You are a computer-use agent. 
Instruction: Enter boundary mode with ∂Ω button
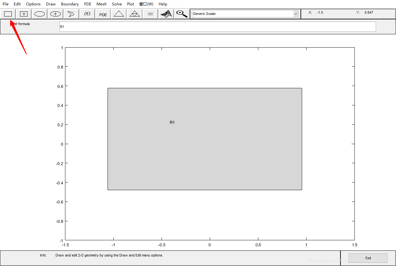(x=87, y=14)
